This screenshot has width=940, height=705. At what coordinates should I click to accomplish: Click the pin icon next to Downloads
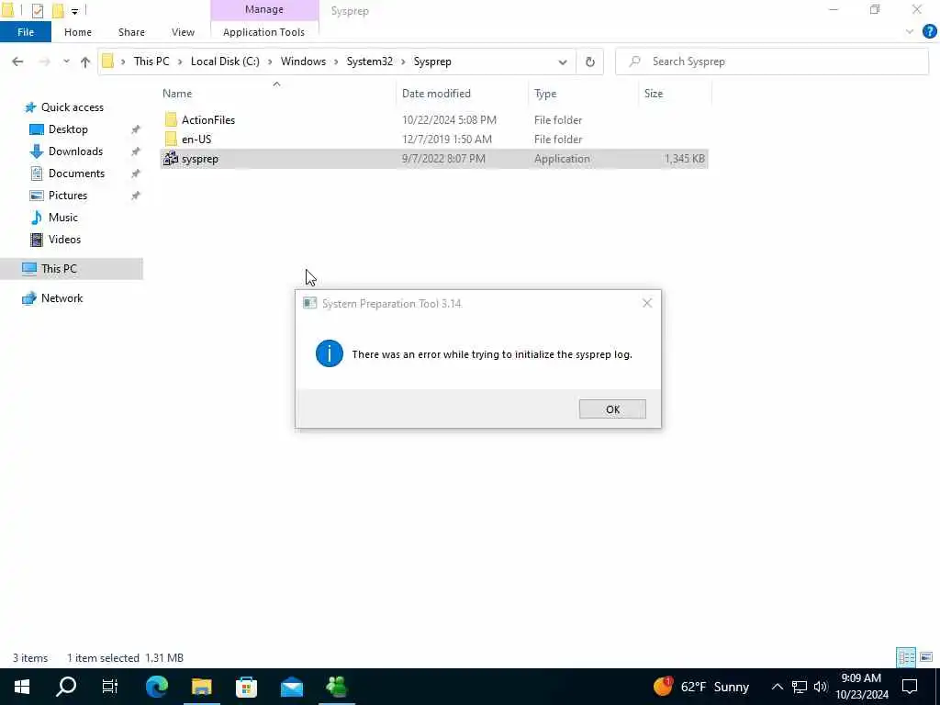click(x=136, y=151)
